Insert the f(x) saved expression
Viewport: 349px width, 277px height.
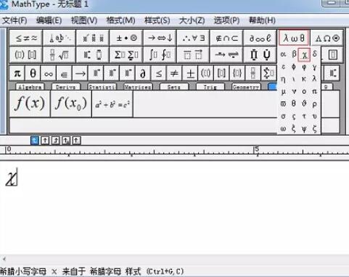coord(30,104)
